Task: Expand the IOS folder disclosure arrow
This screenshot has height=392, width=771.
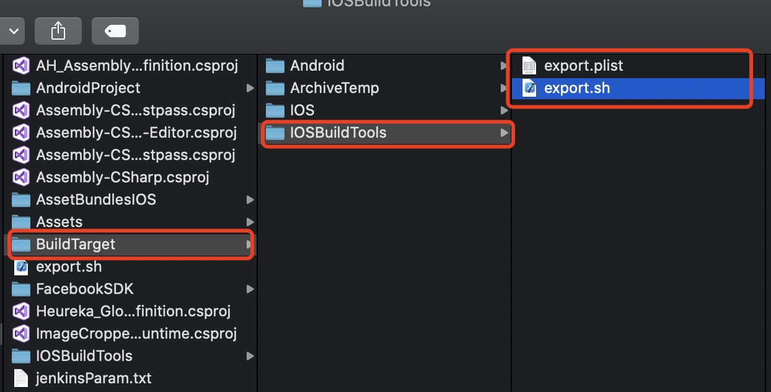Action: [505, 110]
